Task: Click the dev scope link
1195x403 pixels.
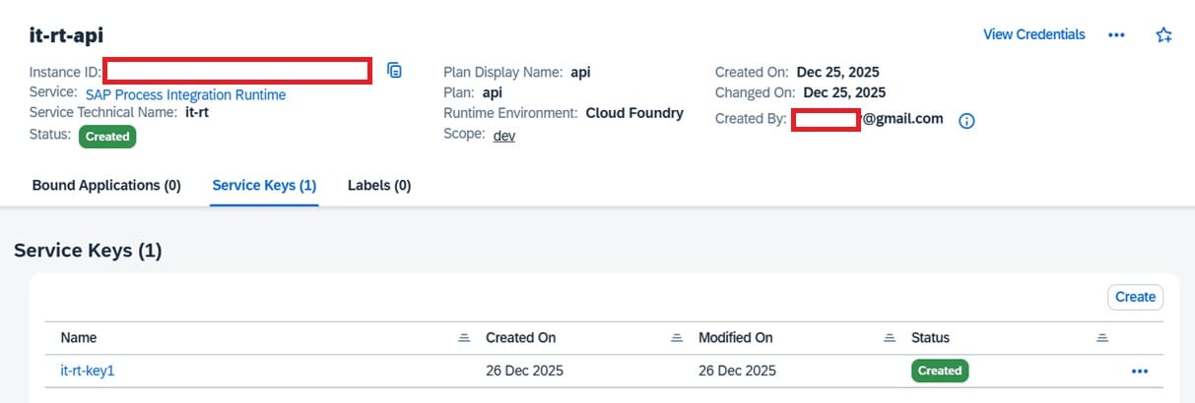Action: point(503,136)
